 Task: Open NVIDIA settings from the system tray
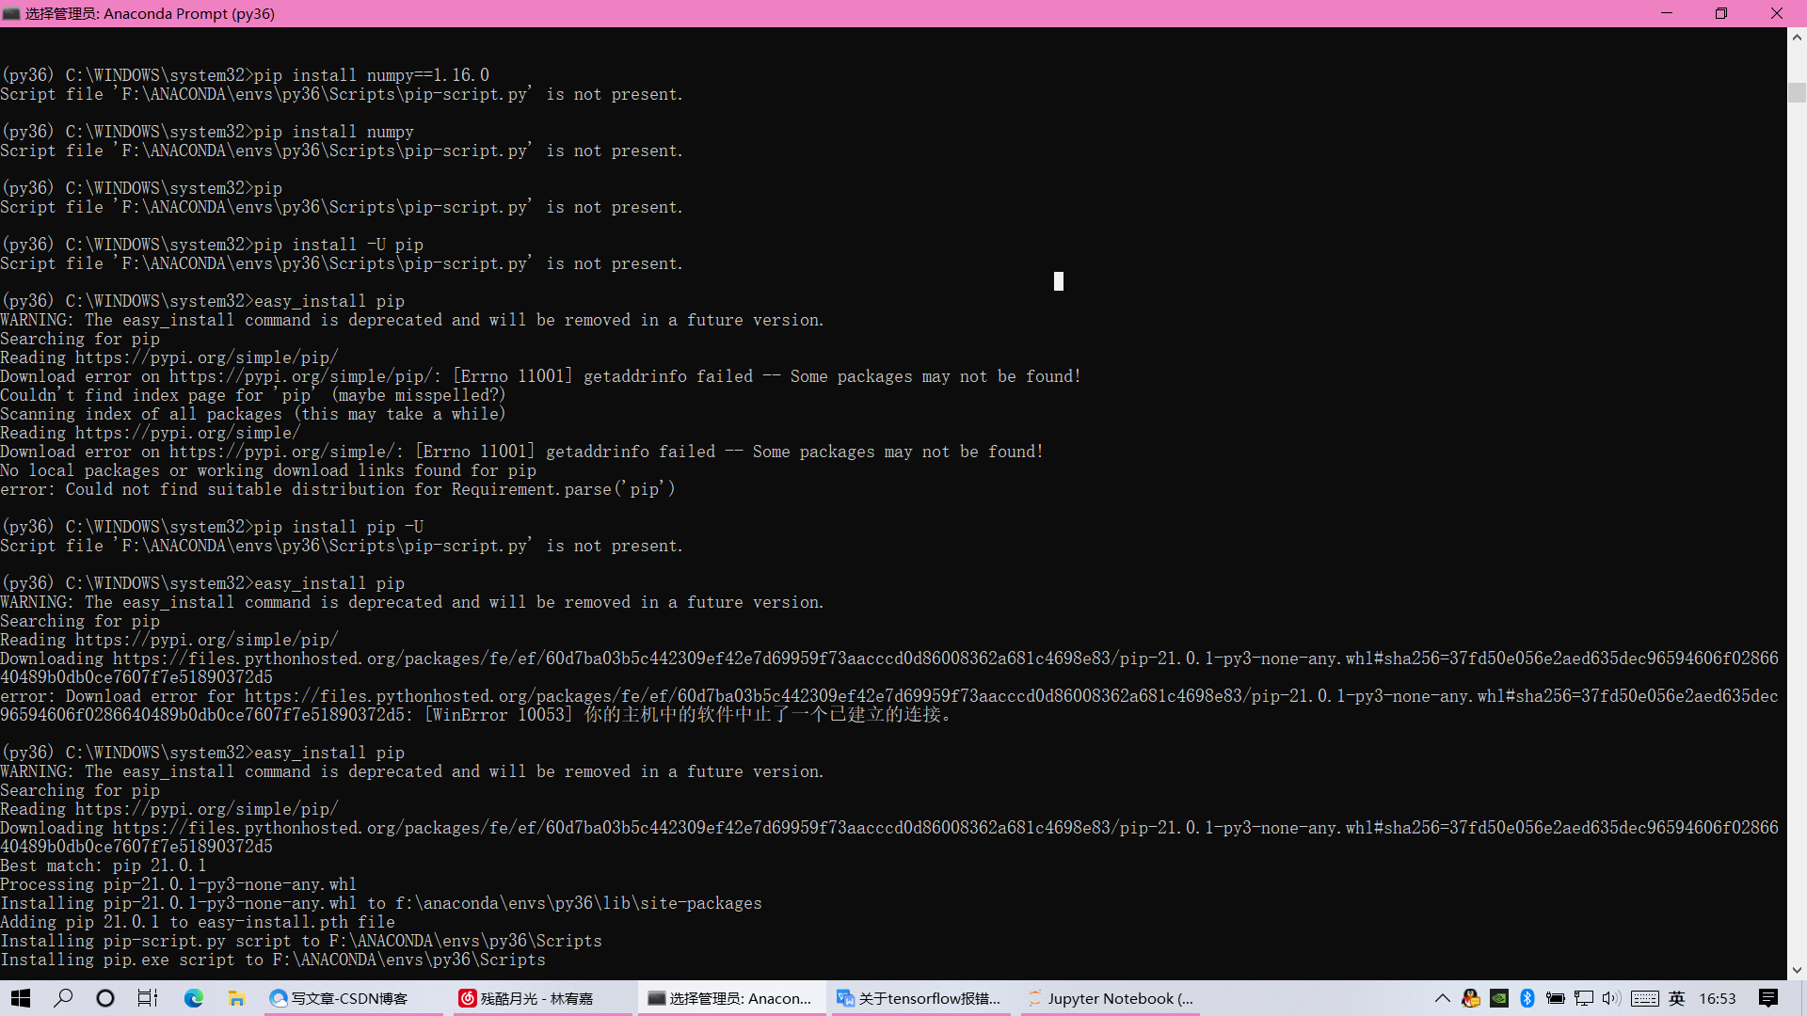[x=1498, y=998]
